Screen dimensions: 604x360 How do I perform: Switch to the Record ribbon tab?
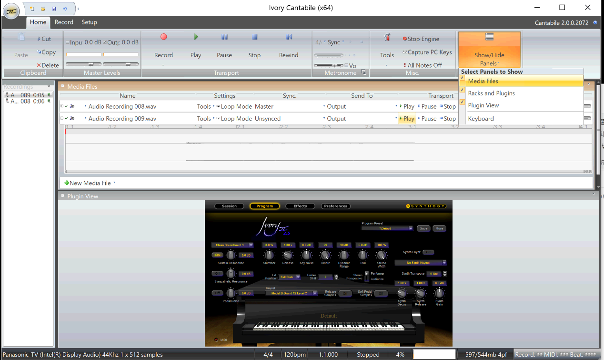pos(64,22)
